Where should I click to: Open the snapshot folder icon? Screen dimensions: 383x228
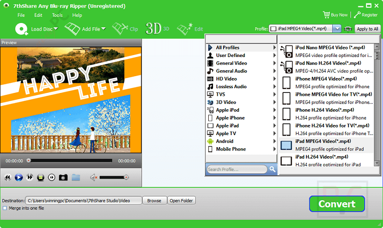pyautogui.click(x=76, y=177)
